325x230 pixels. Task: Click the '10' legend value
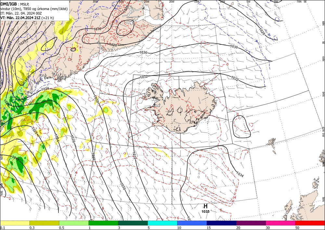pyautogui.click(x=179, y=228)
